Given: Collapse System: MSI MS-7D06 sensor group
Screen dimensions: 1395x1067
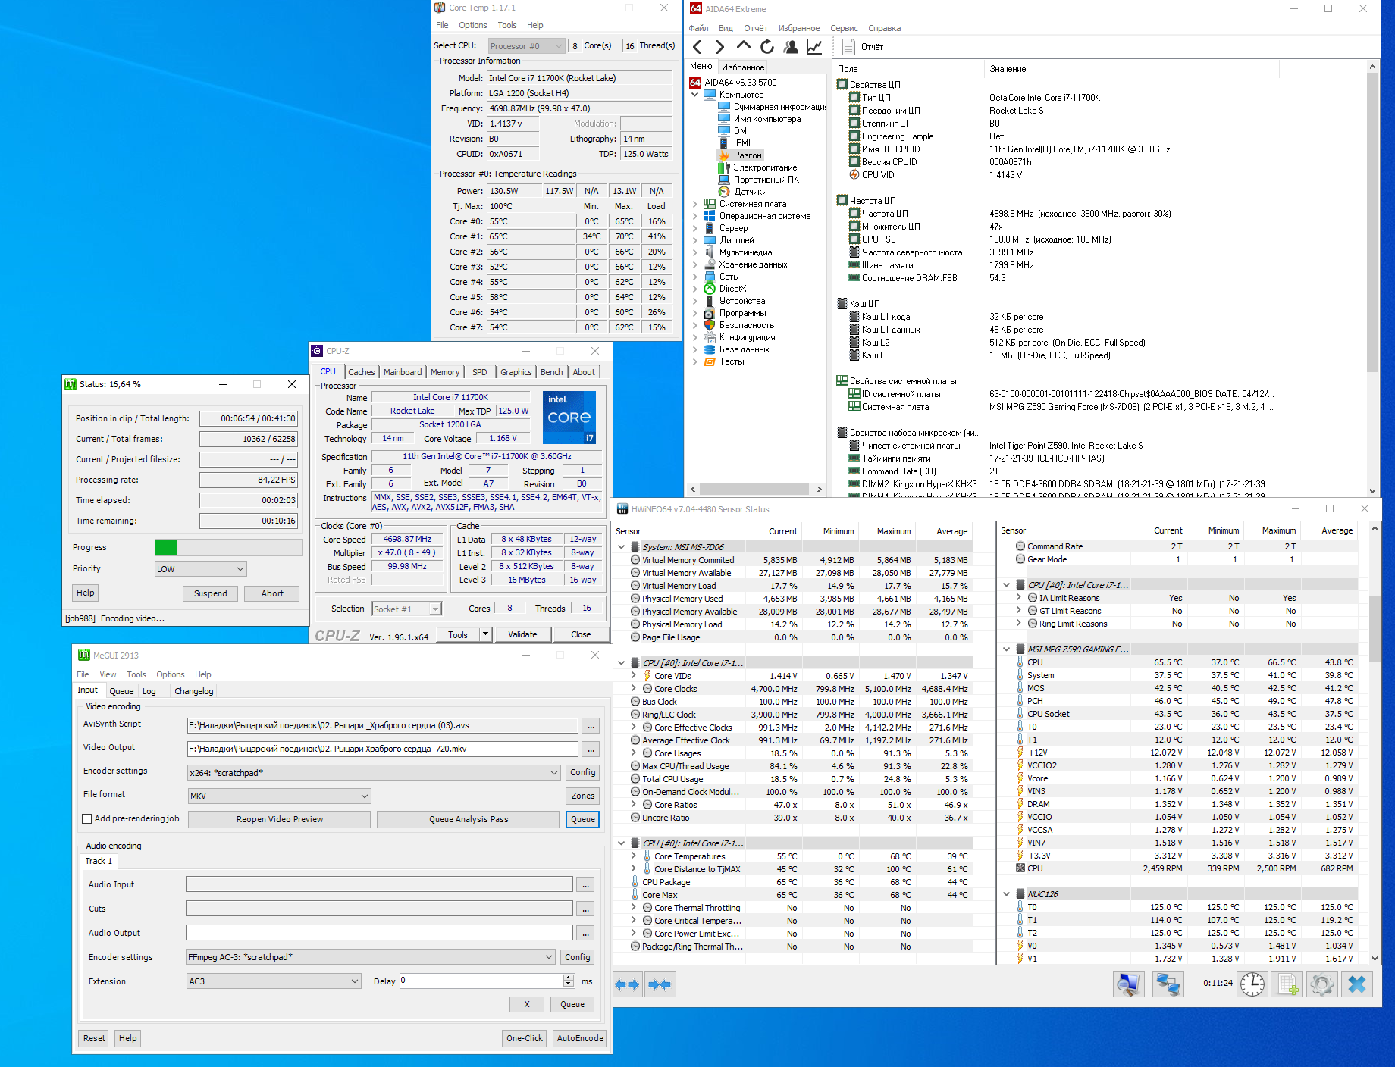Looking at the screenshot, I should (622, 547).
